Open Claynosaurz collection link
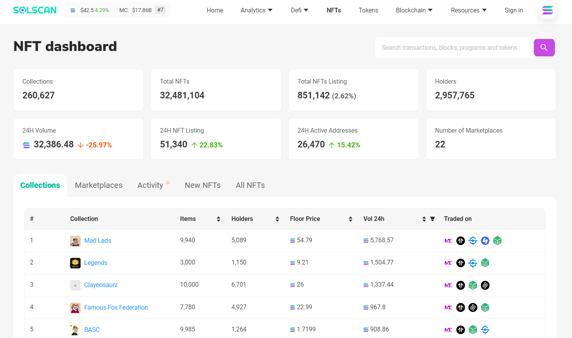This screenshot has height=338, width=572. [x=101, y=285]
